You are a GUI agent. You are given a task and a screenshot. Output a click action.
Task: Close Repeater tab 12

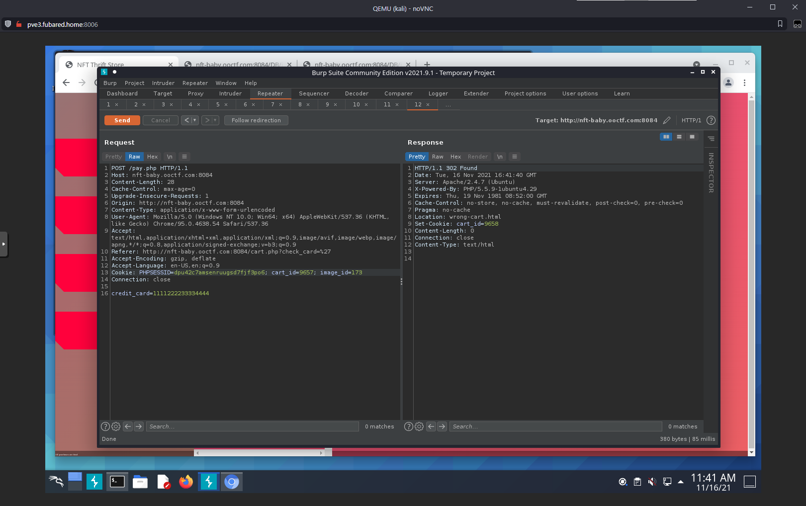[428, 105]
